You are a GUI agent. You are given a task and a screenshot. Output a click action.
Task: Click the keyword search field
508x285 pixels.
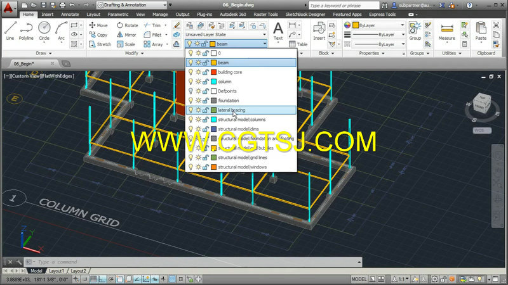(344, 6)
